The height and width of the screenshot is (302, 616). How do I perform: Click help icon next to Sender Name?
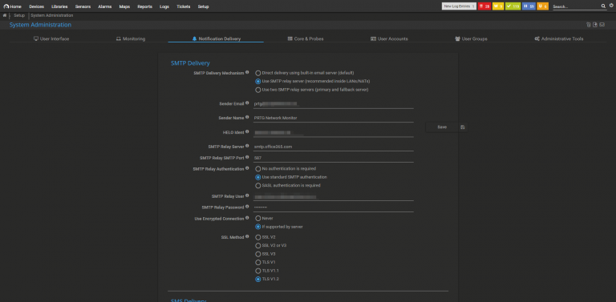[x=247, y=117]
